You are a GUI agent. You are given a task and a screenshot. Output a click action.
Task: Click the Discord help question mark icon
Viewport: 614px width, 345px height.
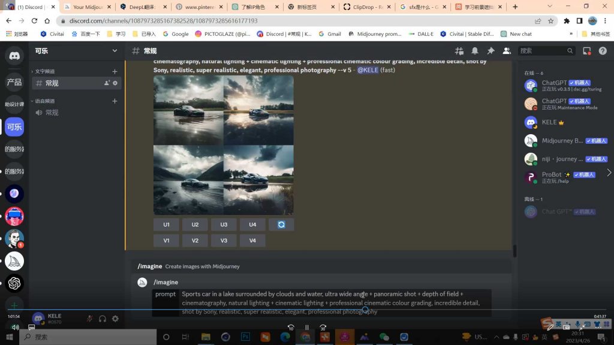pos(602,51)
